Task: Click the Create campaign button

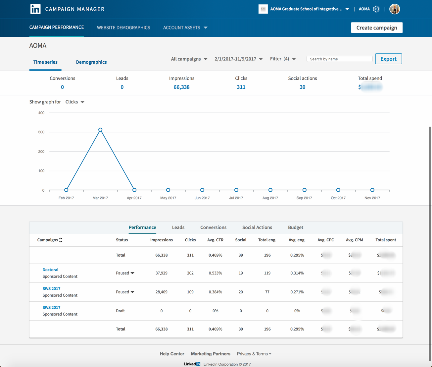Action: [377, 28]
